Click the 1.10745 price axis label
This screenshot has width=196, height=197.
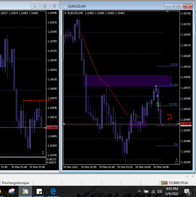coord(186,13)
